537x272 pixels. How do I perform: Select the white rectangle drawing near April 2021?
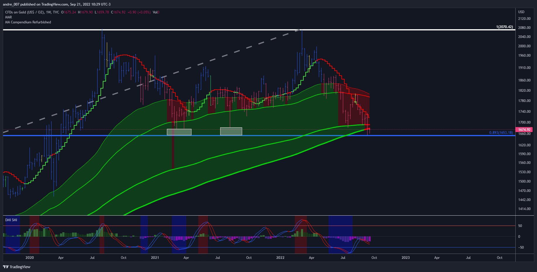click(x=179, y=132)
